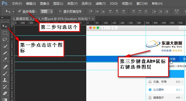Image resolution: width=186 pixels, height=101 pixels.
Task: Select the History Brush tool
Action: [5, 87]
